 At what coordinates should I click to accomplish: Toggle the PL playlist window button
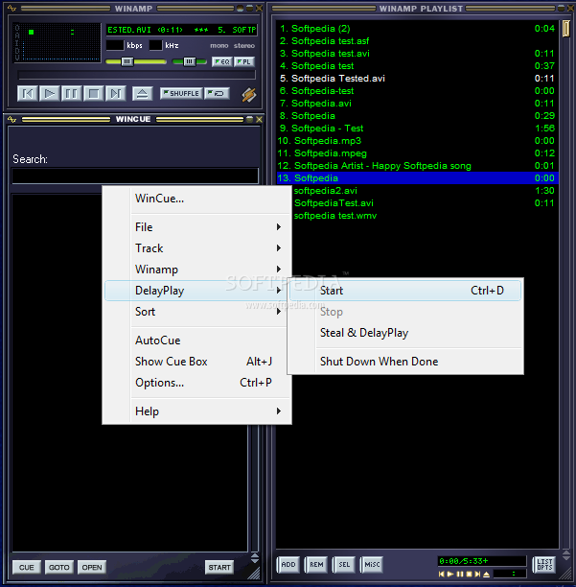pos(244,61)
